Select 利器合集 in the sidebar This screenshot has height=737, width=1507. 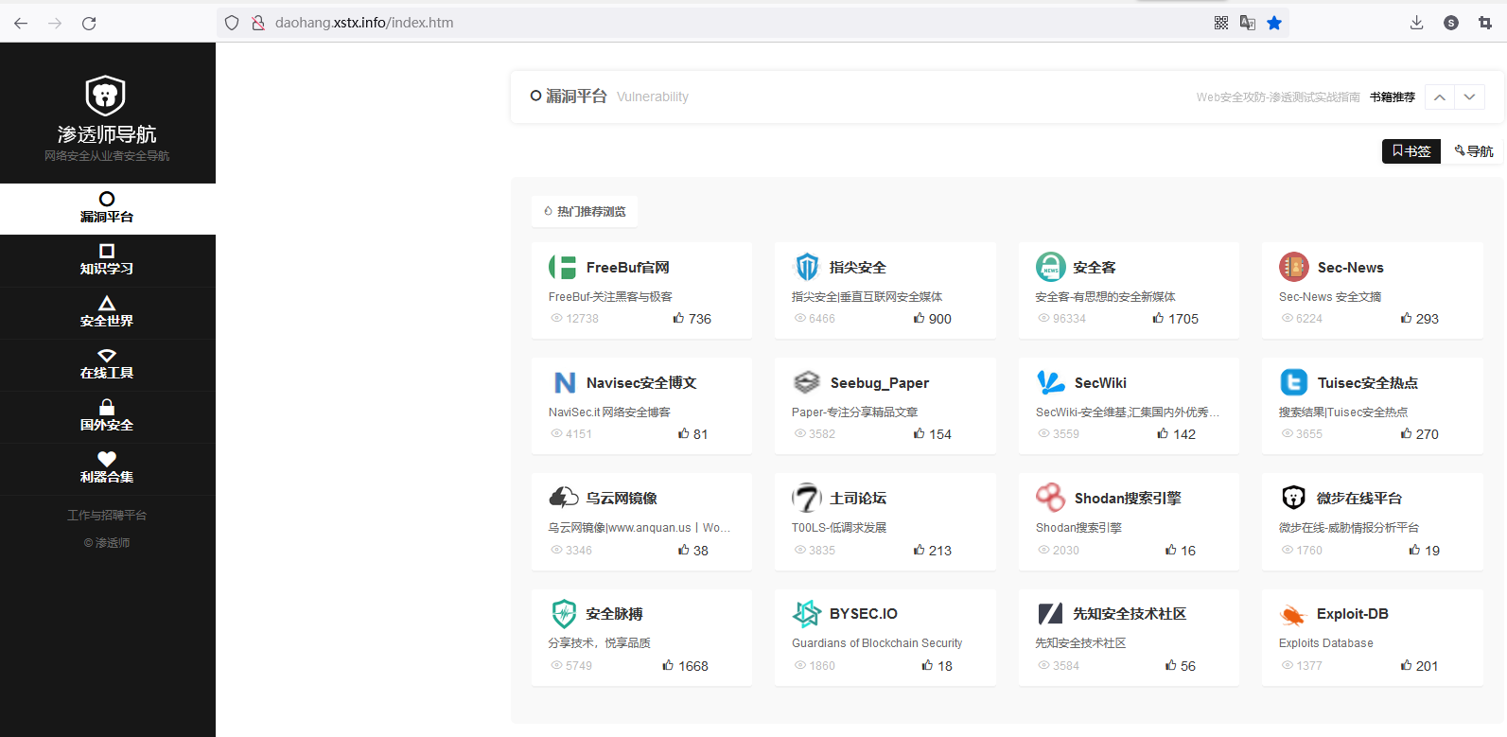pos(107,468)
